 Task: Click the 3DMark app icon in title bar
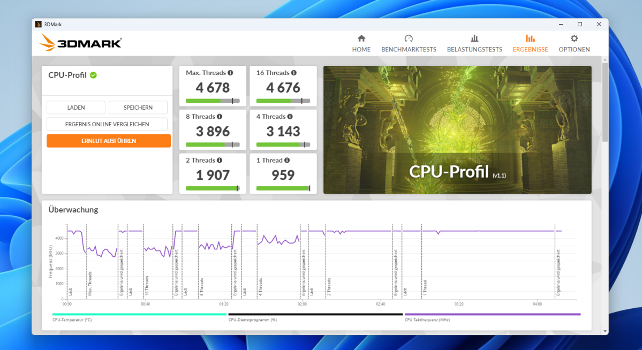[38, 24]
